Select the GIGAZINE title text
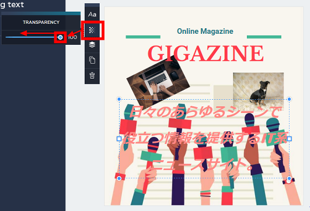310x211 pixels. tap(205, 53)
